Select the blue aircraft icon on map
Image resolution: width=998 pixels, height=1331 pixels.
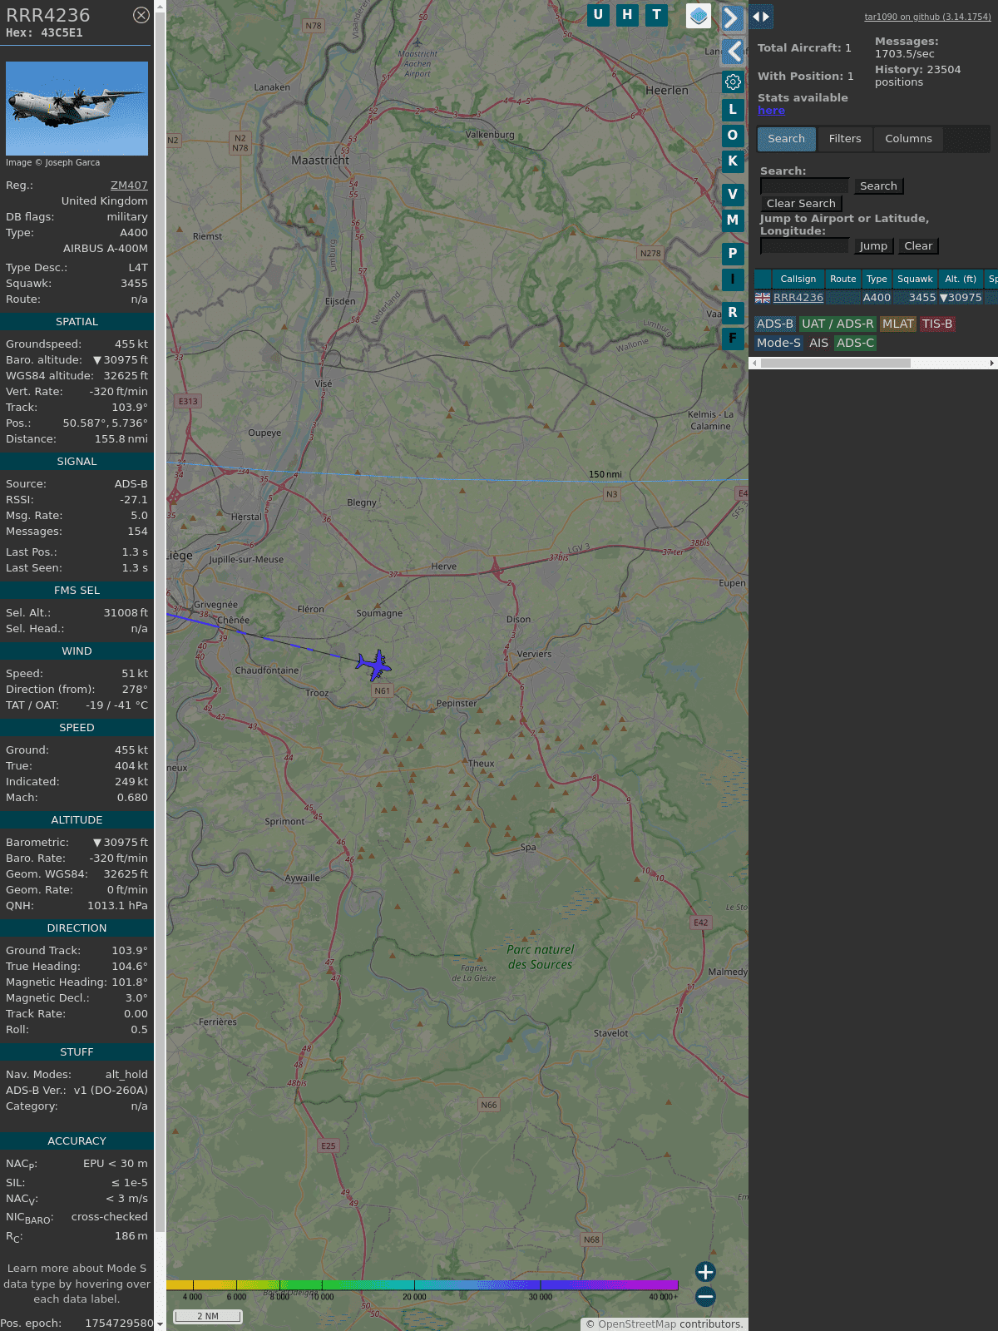(x=374, y=665)
